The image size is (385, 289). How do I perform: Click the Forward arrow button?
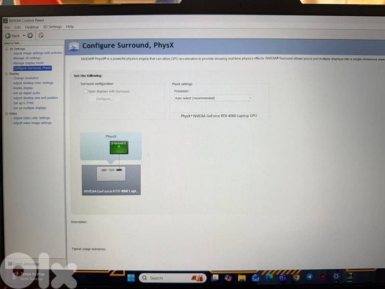click(30, 36)
